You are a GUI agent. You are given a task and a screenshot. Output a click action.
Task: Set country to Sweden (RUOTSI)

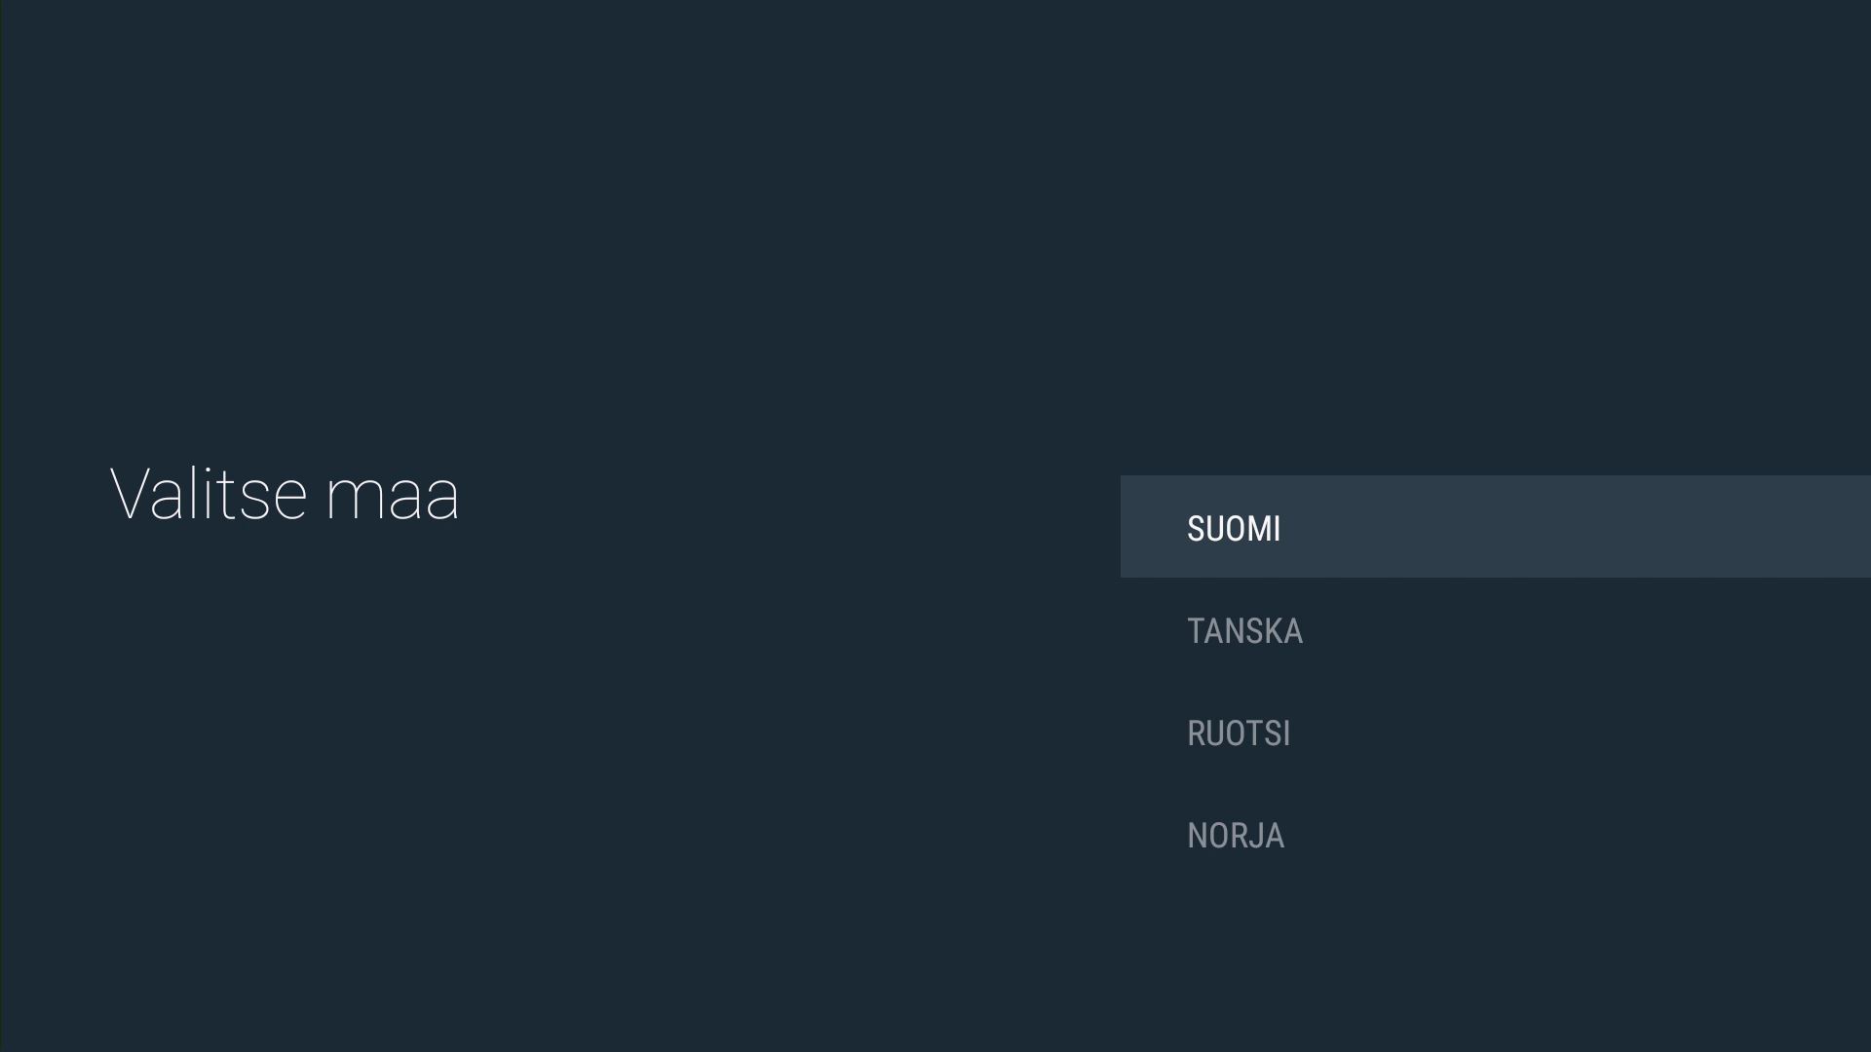[1239, 733]
